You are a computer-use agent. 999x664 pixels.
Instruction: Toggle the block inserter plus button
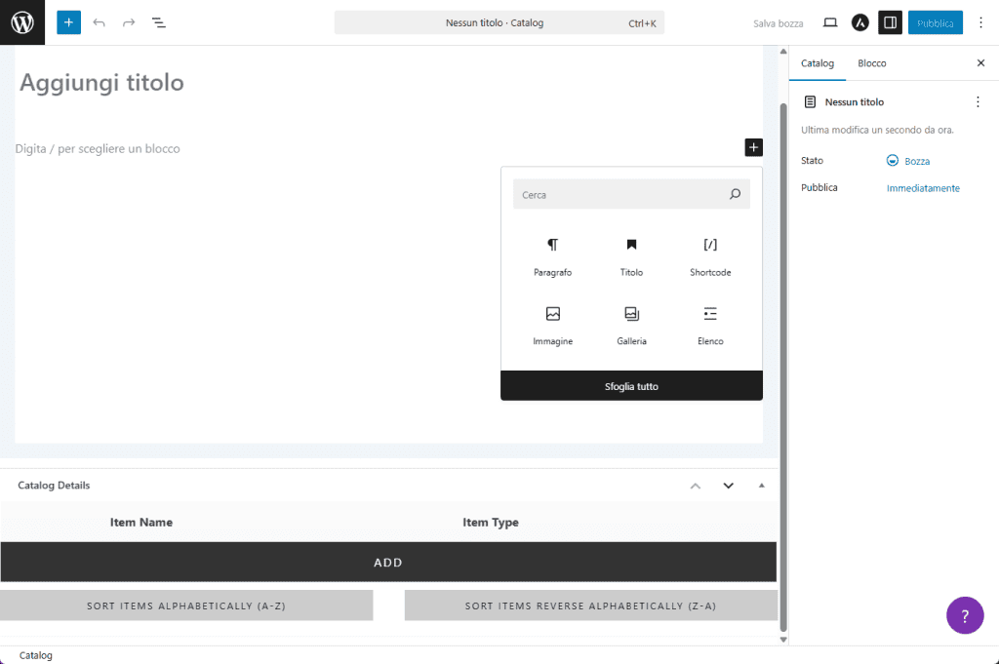(x=68, y=22)
